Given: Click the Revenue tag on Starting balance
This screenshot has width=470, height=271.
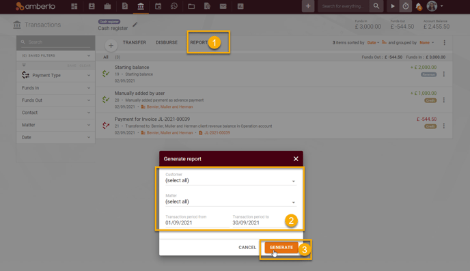Looking at the screenshot, I should pyautogui.click(x=428, y=74).
